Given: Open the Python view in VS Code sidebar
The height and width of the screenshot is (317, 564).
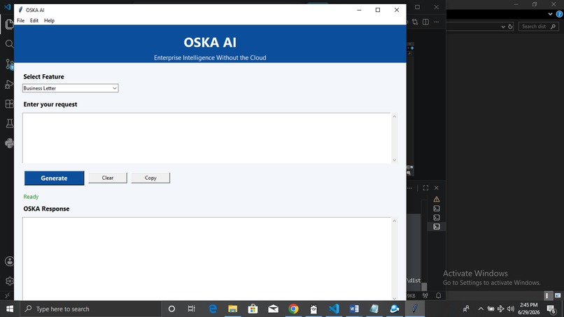Looking at the screenshot, I should point(9,143).
